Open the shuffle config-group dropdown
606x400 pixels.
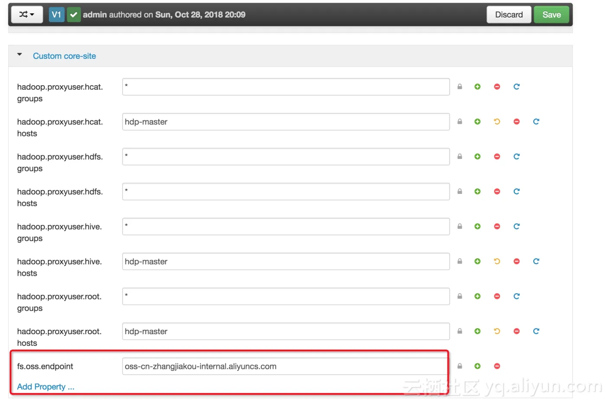(27, 14)
